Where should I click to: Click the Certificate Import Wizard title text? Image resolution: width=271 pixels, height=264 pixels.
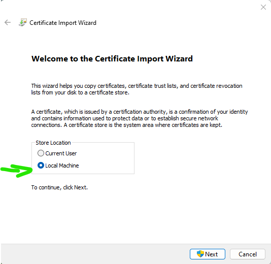click(x=63, y=23)
